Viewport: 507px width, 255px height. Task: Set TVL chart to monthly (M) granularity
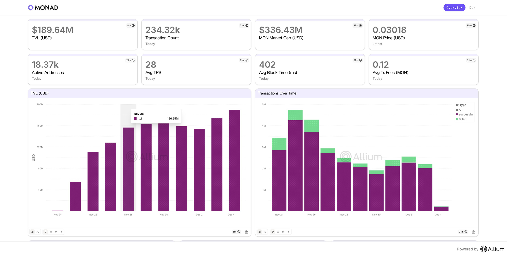[x=56, y=232]
